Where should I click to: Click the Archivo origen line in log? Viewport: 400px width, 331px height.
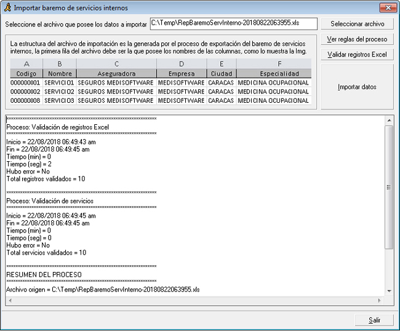[x=103, y=289]
